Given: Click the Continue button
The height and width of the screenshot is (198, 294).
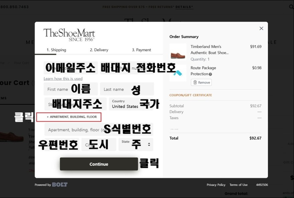Looking at the screenshot, I should point(99,164).
